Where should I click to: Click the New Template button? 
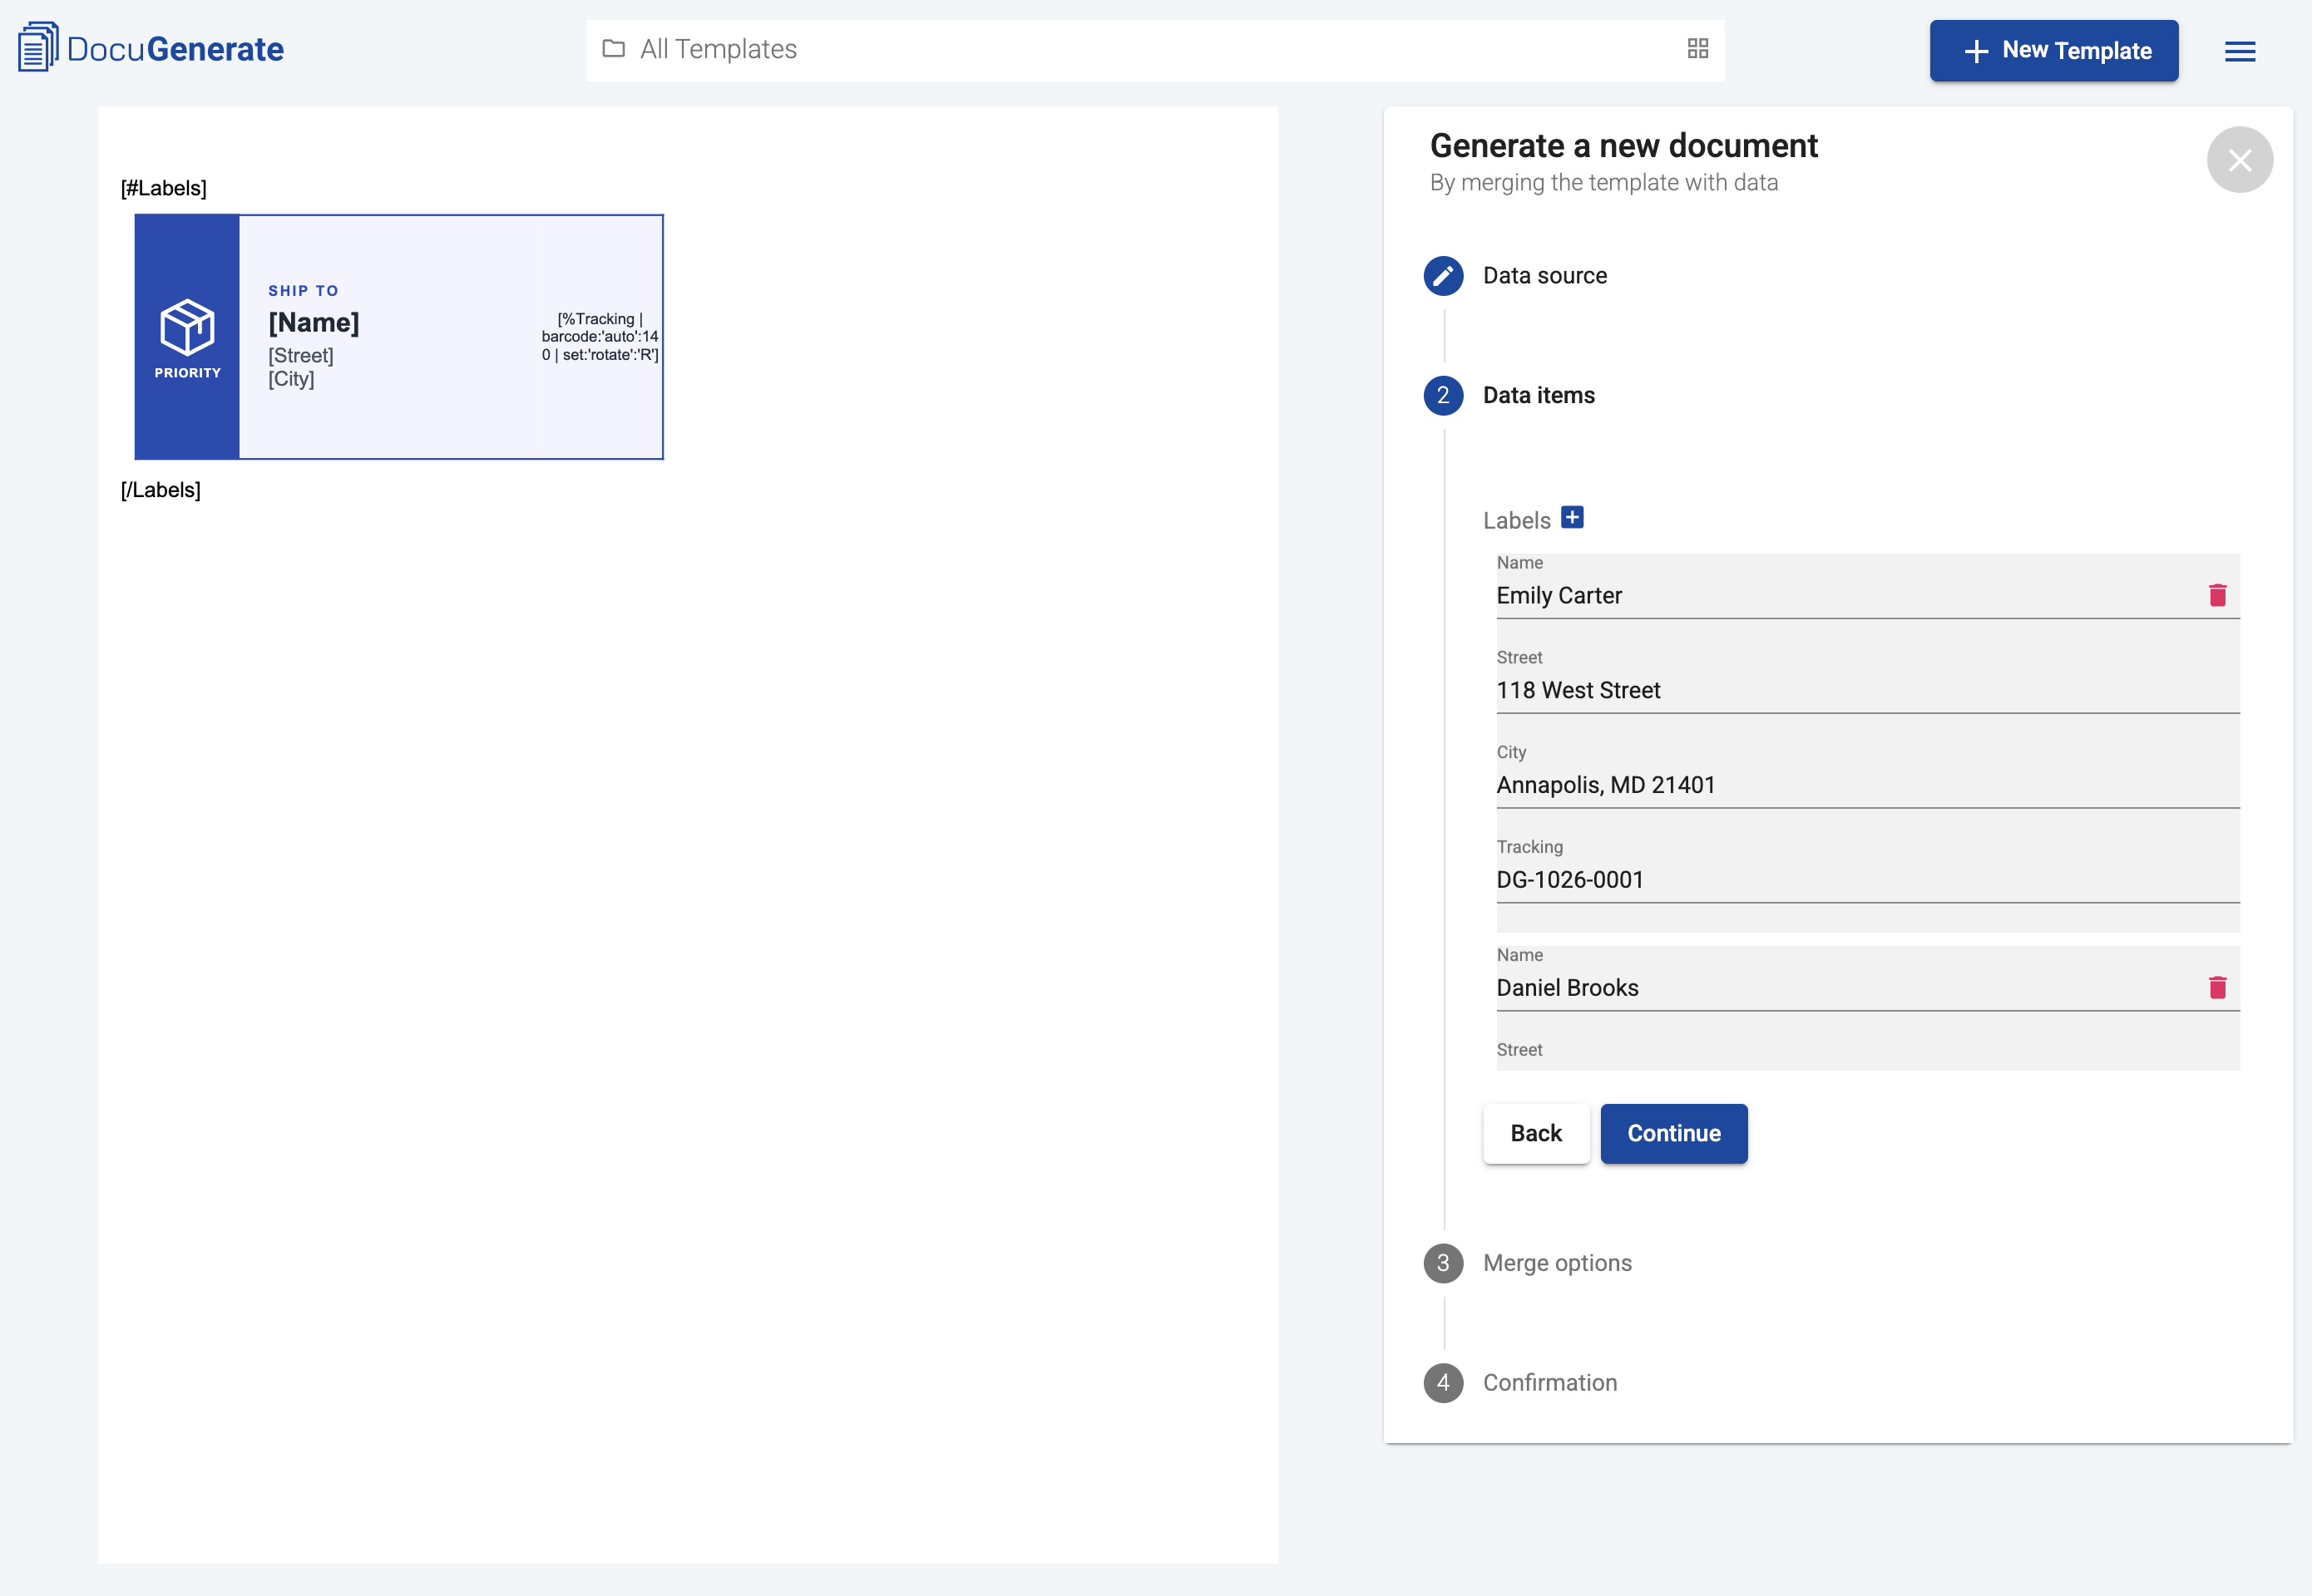pyautogui.click(x=2054, y=50)
